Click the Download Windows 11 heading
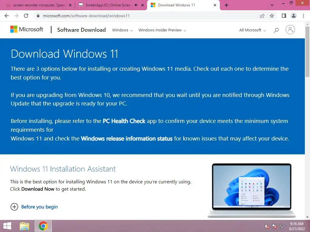The image size is (310, 232). point(64,54)
